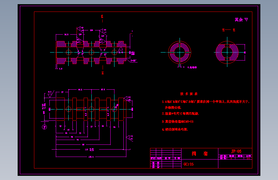Click the "阀 套" part name in title block
Screen dimensions: 278x180
(200, 153)
